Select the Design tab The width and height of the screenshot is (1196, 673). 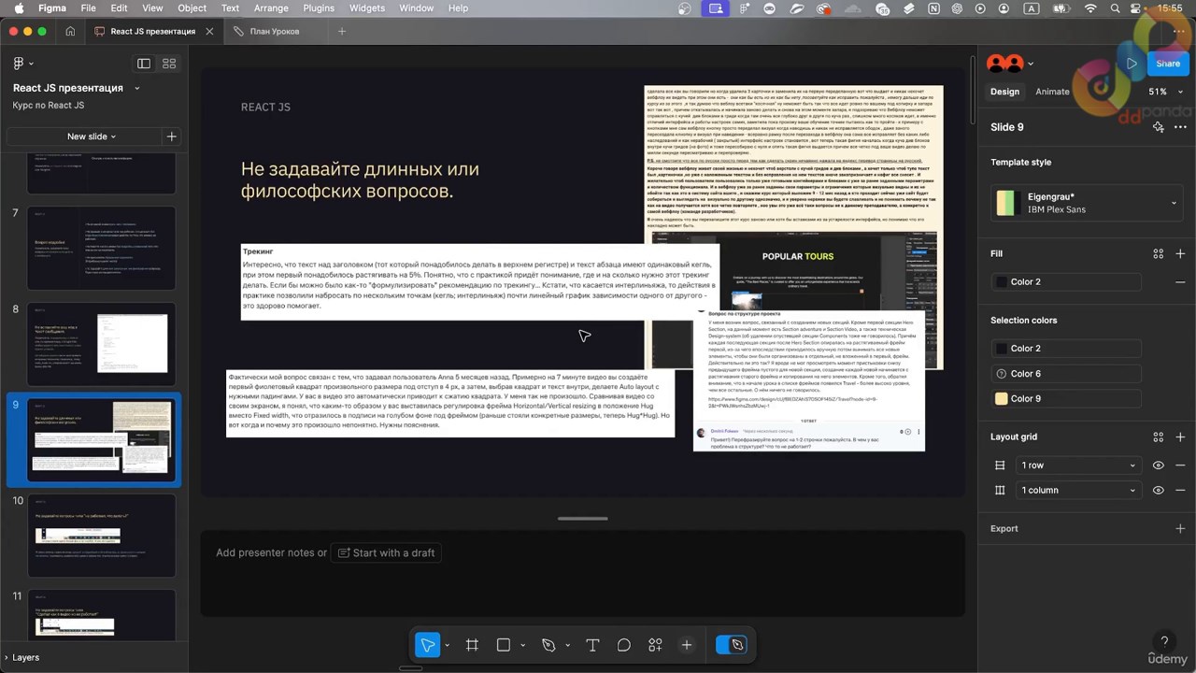tap(1004, 92)
